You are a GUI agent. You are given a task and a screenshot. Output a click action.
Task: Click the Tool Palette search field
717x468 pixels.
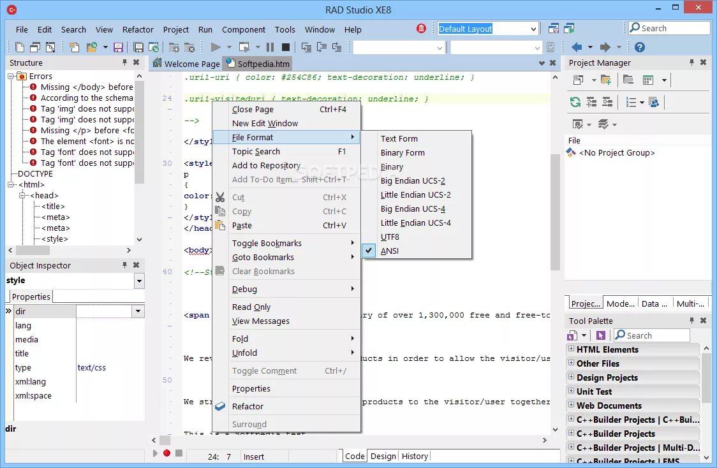[x=651, y=335]
